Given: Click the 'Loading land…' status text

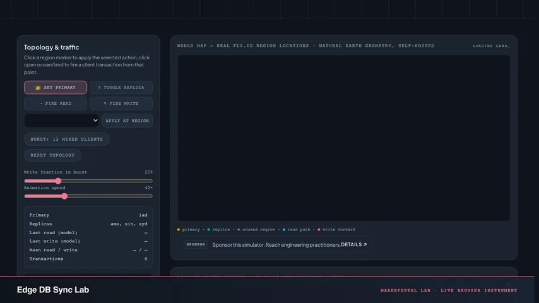Looking at the screenshot, I should tap(491, 45).
